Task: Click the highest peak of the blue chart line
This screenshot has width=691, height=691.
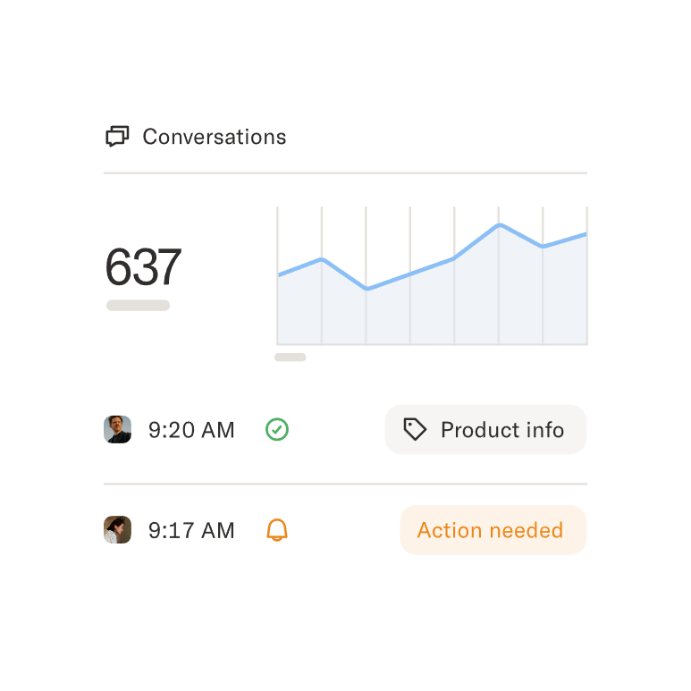Action: coord(500,224)
